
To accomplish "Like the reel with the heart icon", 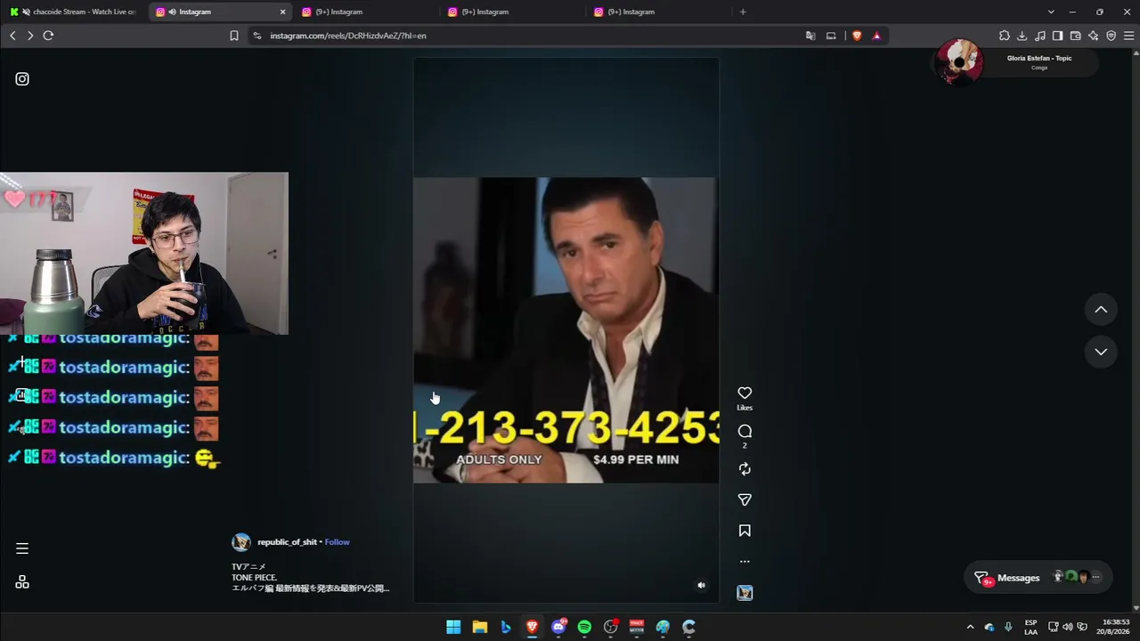I will coord(745,393).
